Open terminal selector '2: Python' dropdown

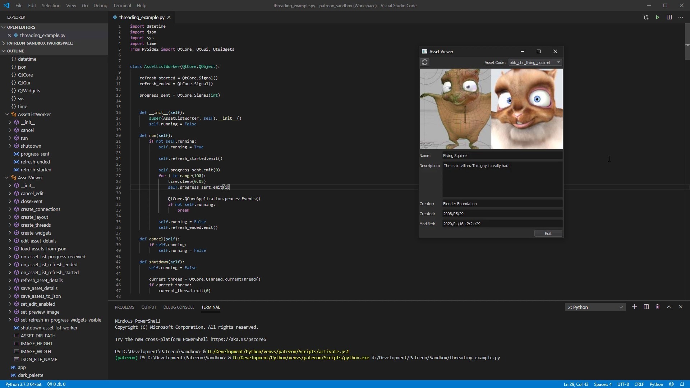tap(595, 307)
